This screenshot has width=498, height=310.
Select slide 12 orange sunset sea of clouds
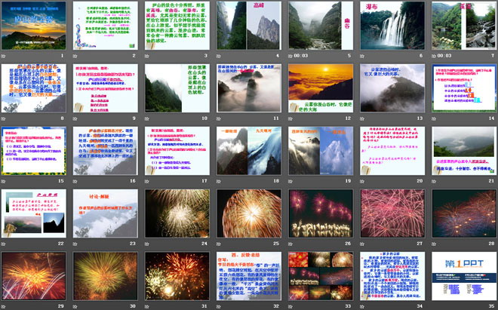(x=321, y=88)
